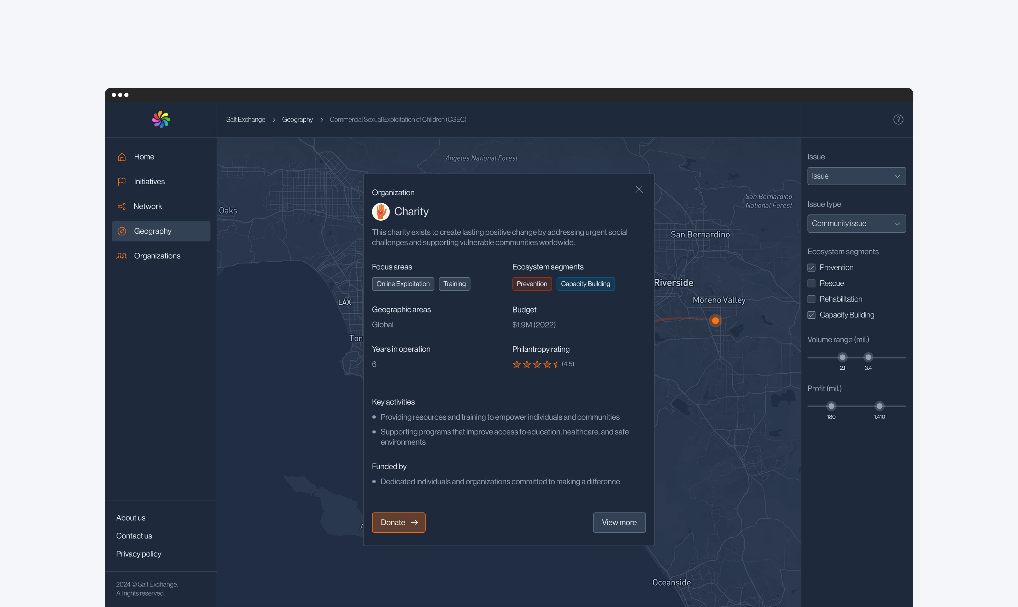Expand the Community issue dropdown

tap(856, 224)
